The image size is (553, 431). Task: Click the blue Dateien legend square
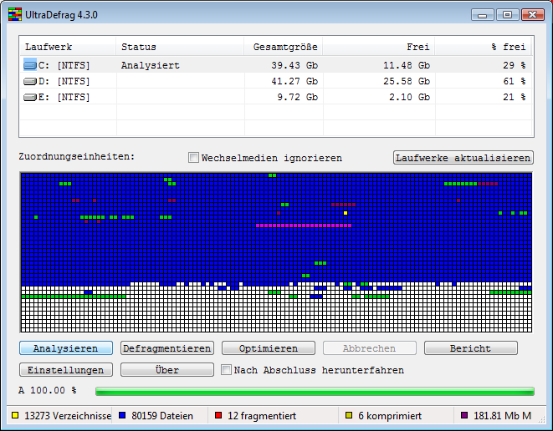pos(122,415)
